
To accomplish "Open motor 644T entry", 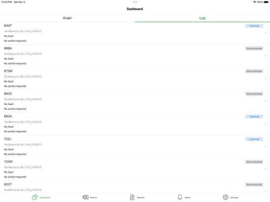I will (x=135, y=33).
